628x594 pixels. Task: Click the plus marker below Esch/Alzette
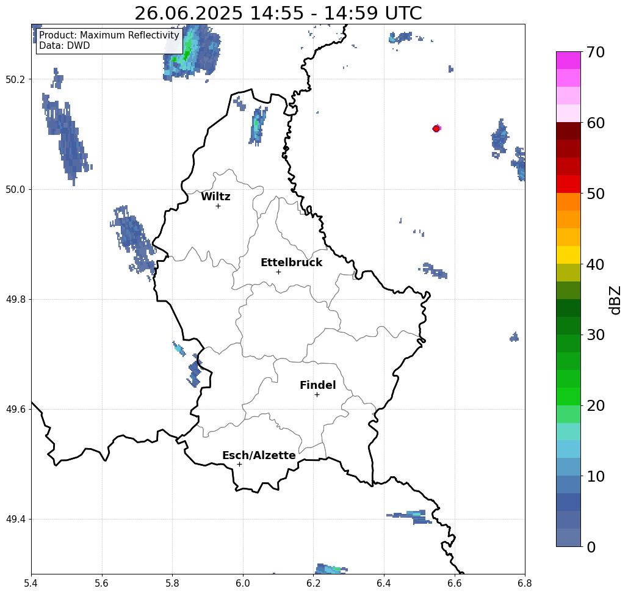239,465
